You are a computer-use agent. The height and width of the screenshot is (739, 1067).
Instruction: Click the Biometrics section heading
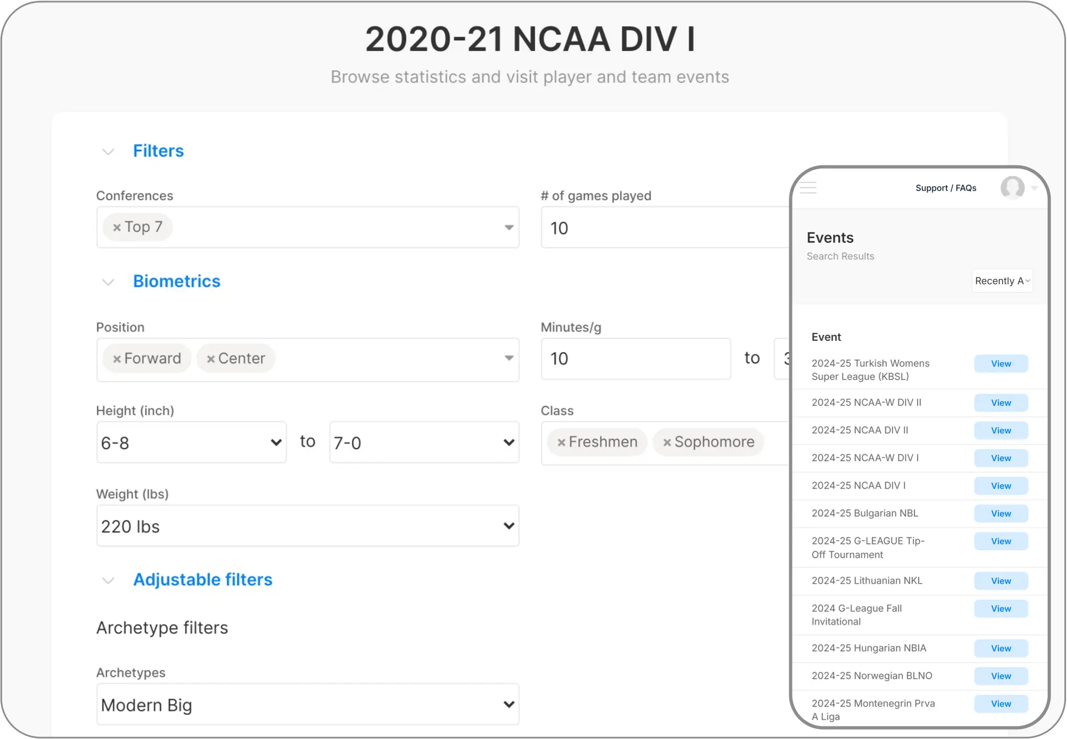point(177,282)
